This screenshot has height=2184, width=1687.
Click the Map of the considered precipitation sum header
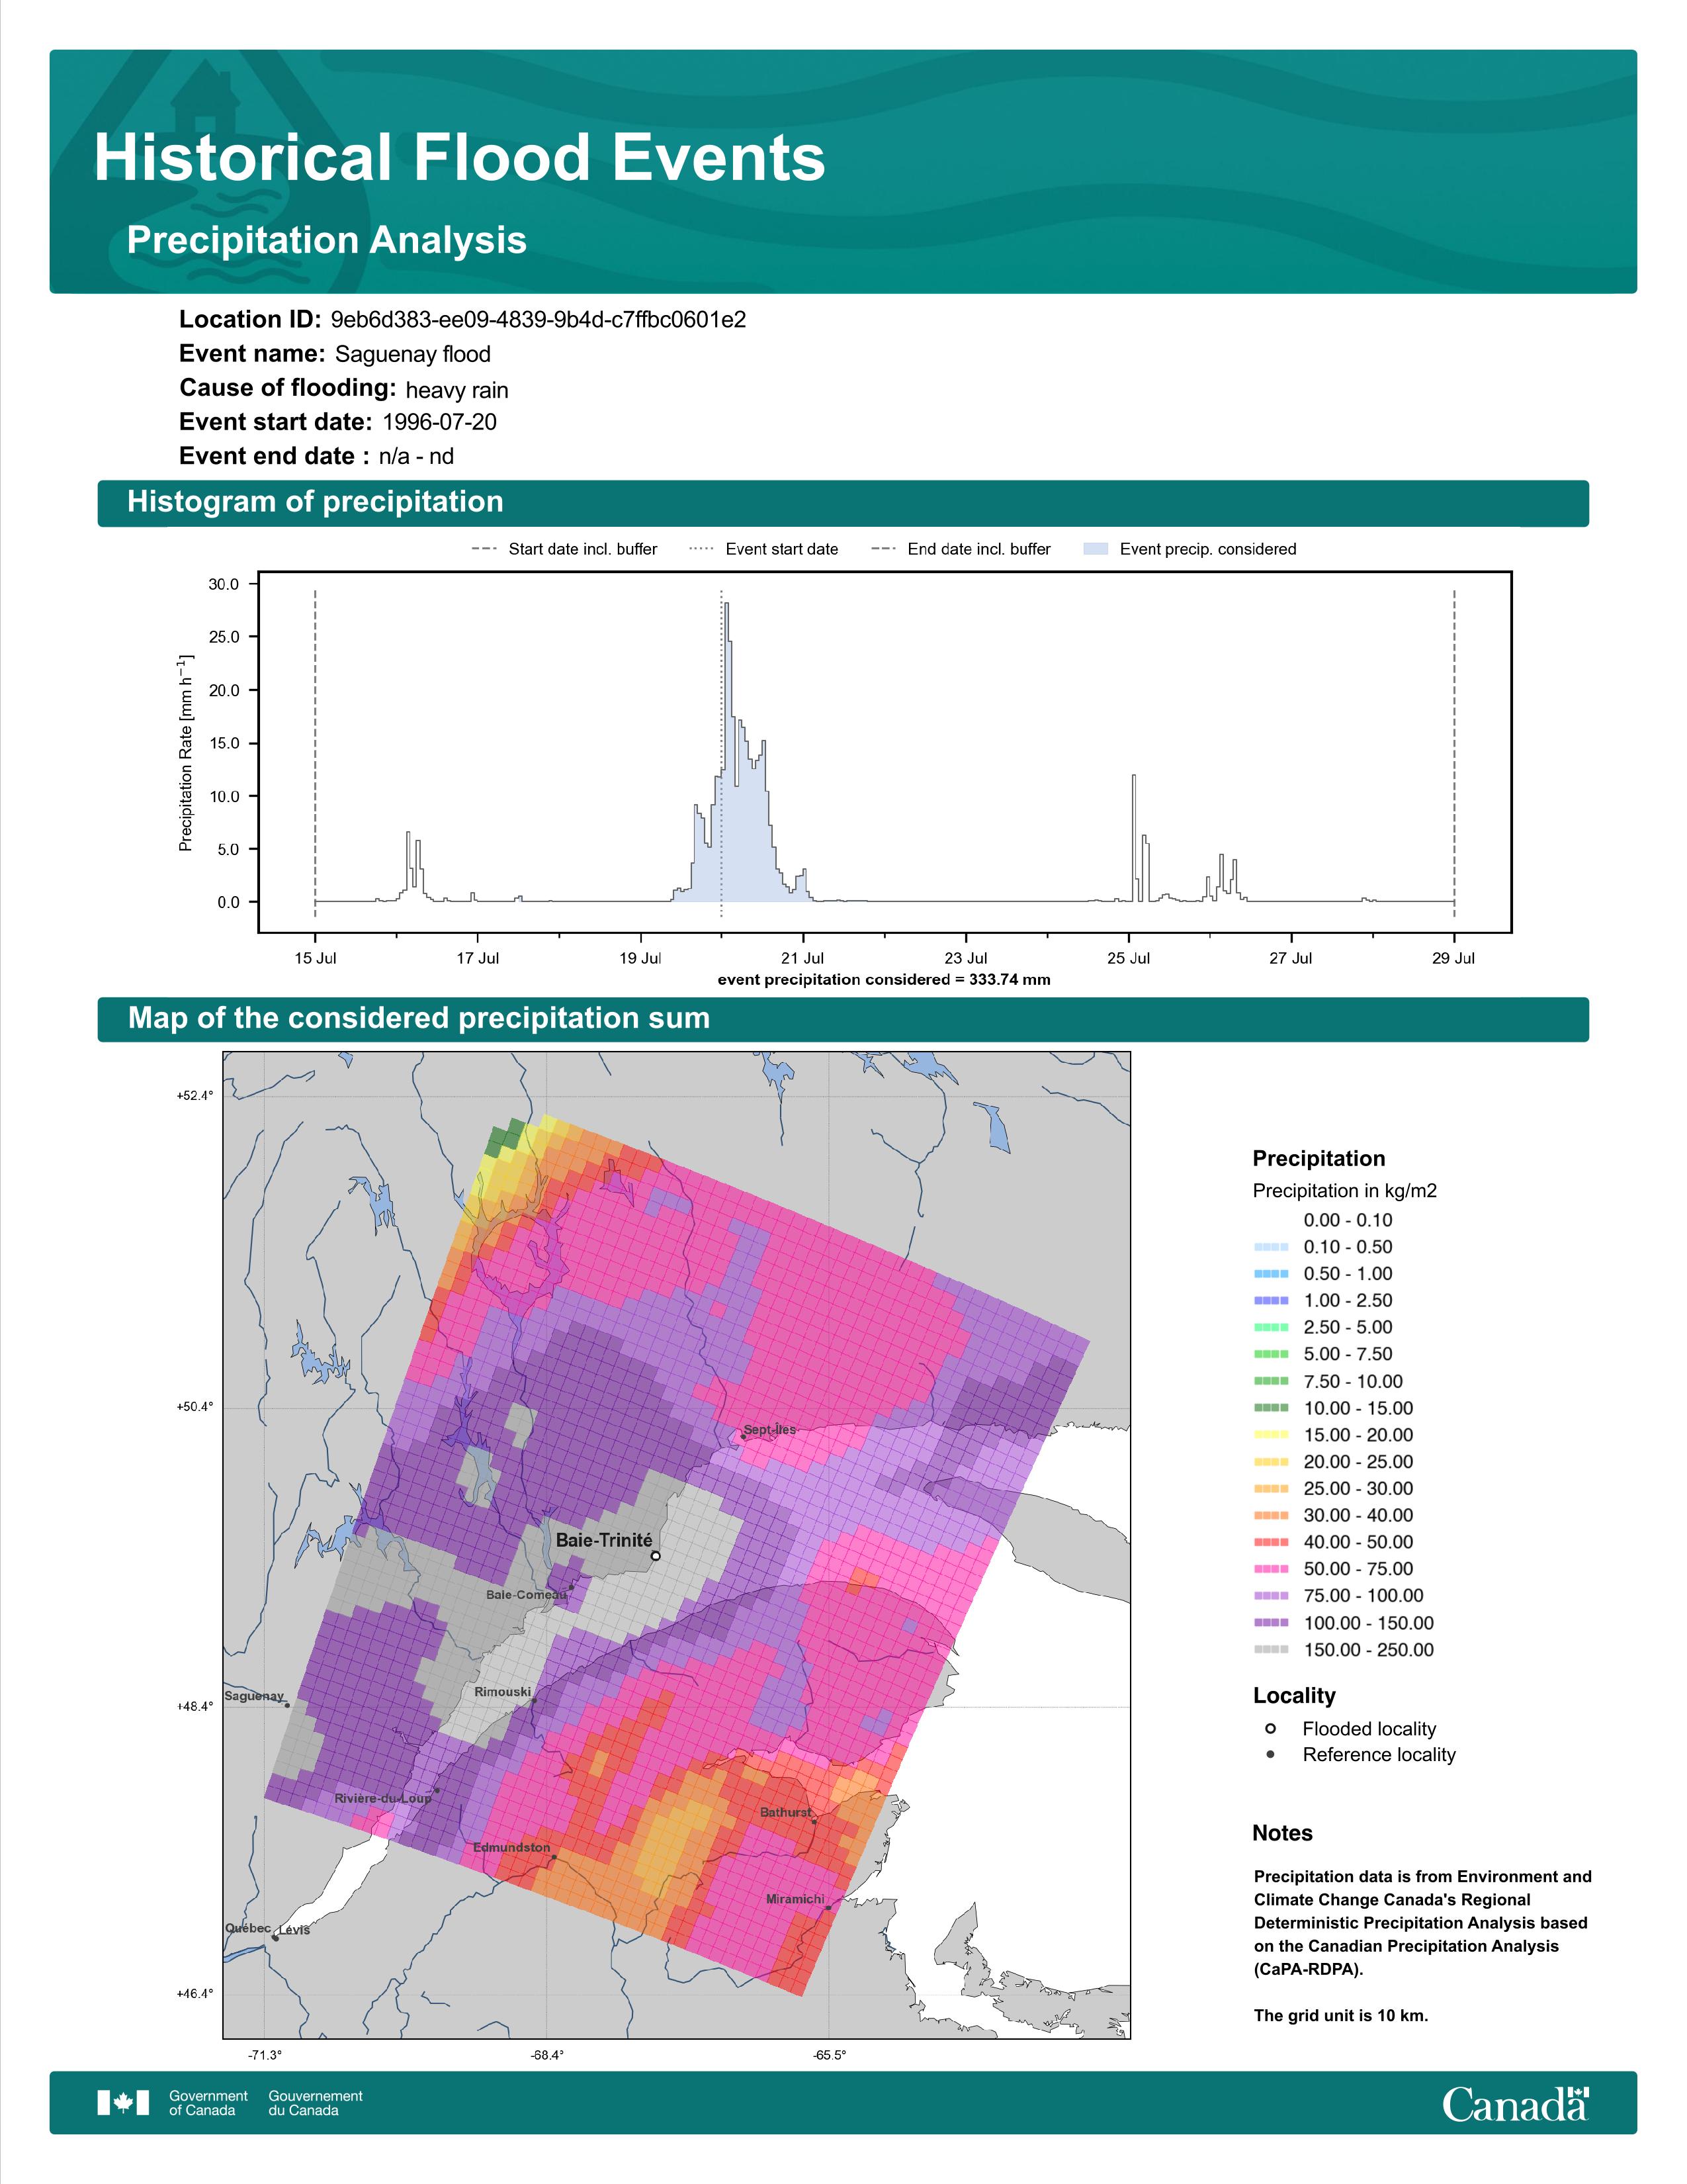tap(842, 1019)
